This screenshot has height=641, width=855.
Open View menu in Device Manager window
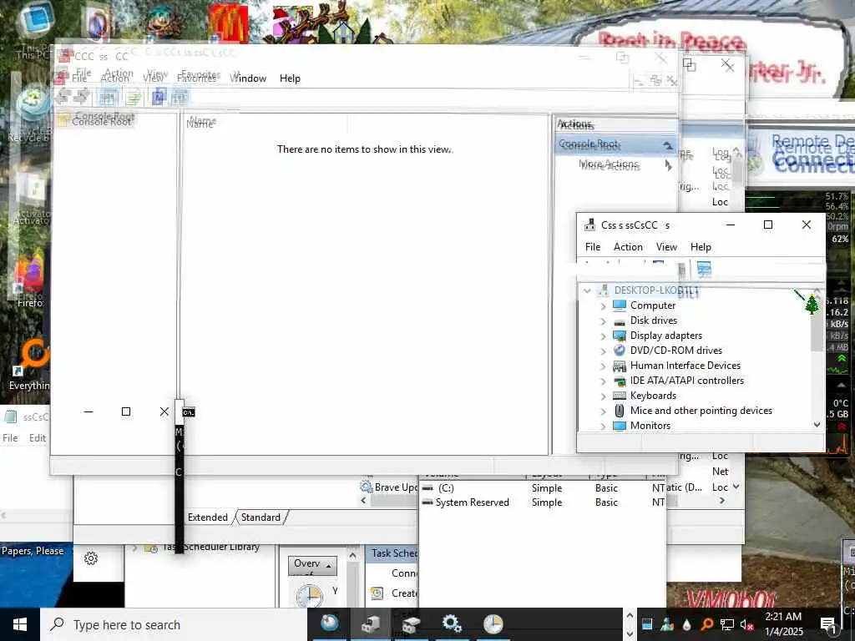666,247
